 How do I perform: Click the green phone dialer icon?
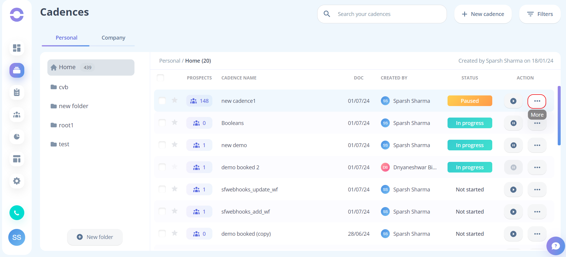coord(17,213)
